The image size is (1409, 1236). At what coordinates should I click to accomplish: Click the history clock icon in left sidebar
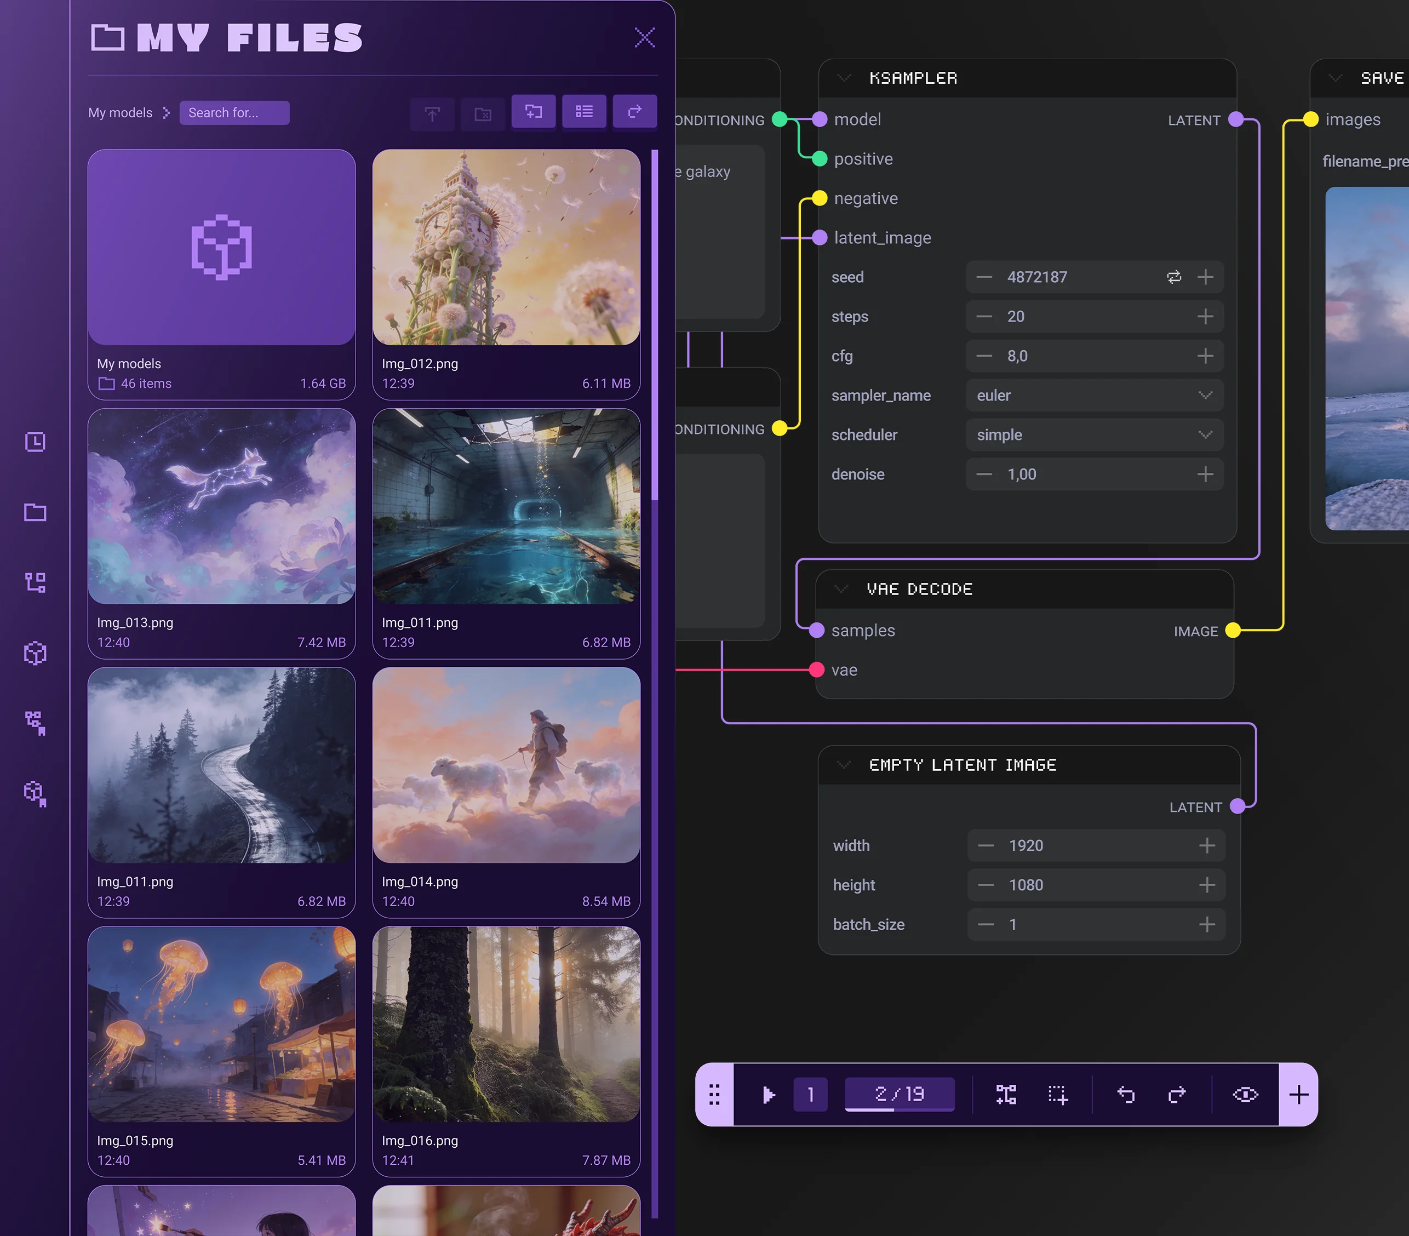point(35,442)
